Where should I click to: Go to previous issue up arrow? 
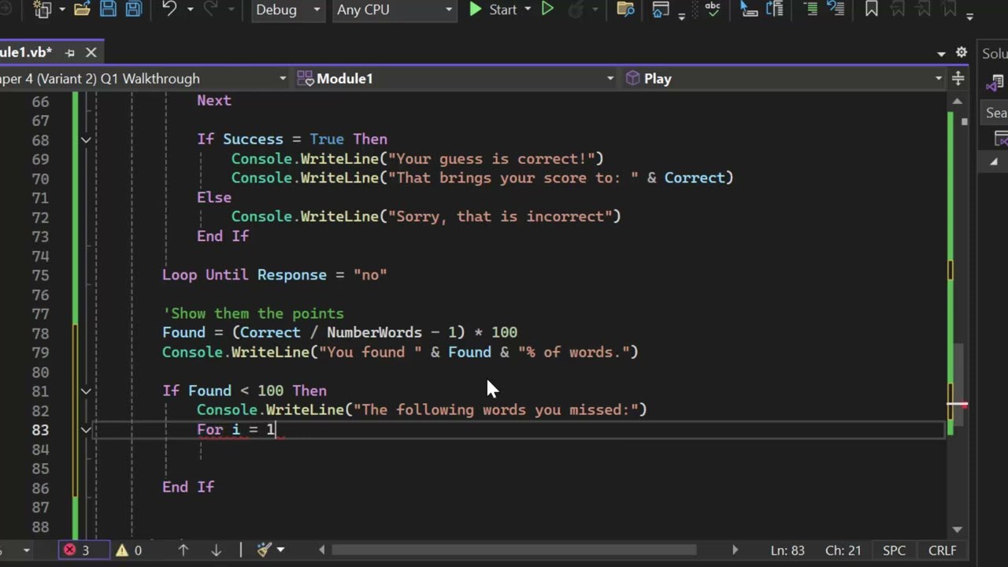[183, 550]
